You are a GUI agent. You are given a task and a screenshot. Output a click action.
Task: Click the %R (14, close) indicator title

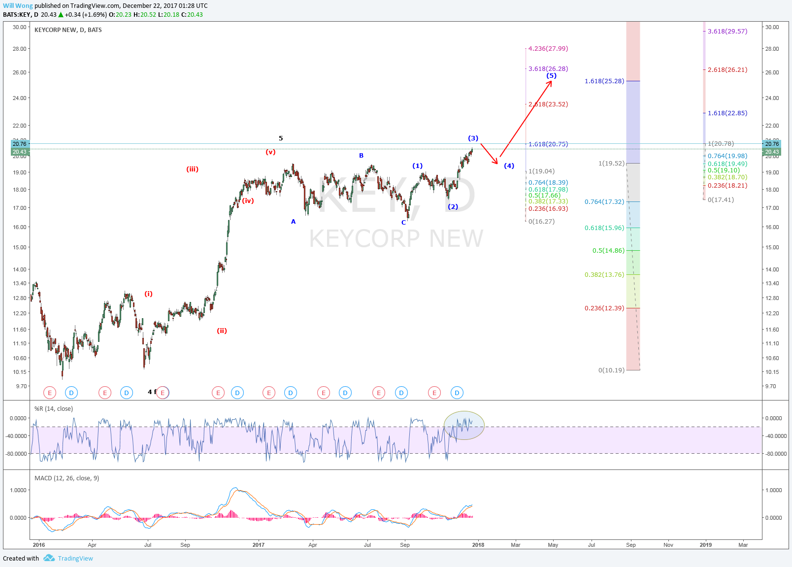point(54,409)
